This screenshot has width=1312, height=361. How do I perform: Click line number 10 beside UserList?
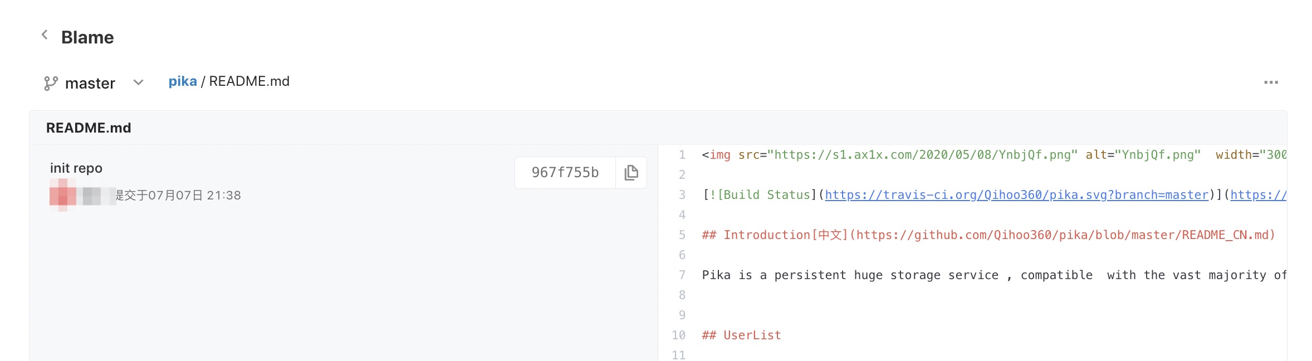pyautogui.click(x=678, y=335)
